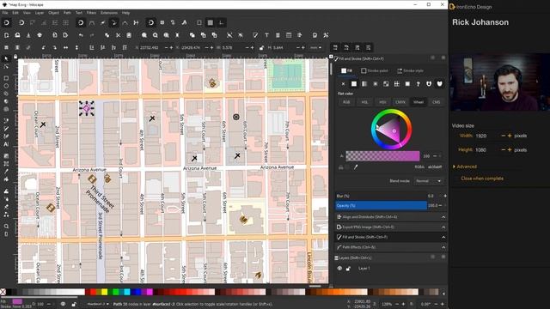Choose Flat color fill option
Image resolution: width=550 pixels, height=309 pixels.
(354, 84)
